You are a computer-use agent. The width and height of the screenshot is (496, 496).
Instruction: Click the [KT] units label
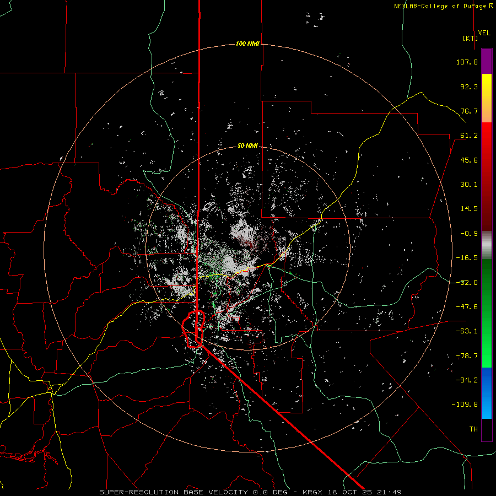click(x=471, y=38)
